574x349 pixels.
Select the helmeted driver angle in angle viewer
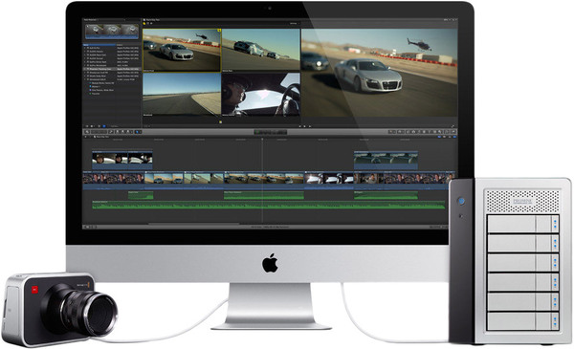click(261, 95)
